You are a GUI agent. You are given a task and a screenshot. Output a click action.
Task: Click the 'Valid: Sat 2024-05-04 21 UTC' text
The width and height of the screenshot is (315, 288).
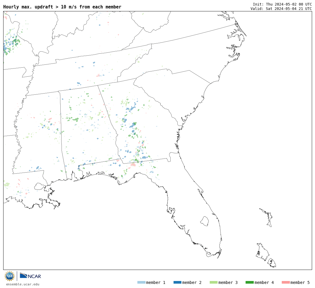click(x=281, y=9)
